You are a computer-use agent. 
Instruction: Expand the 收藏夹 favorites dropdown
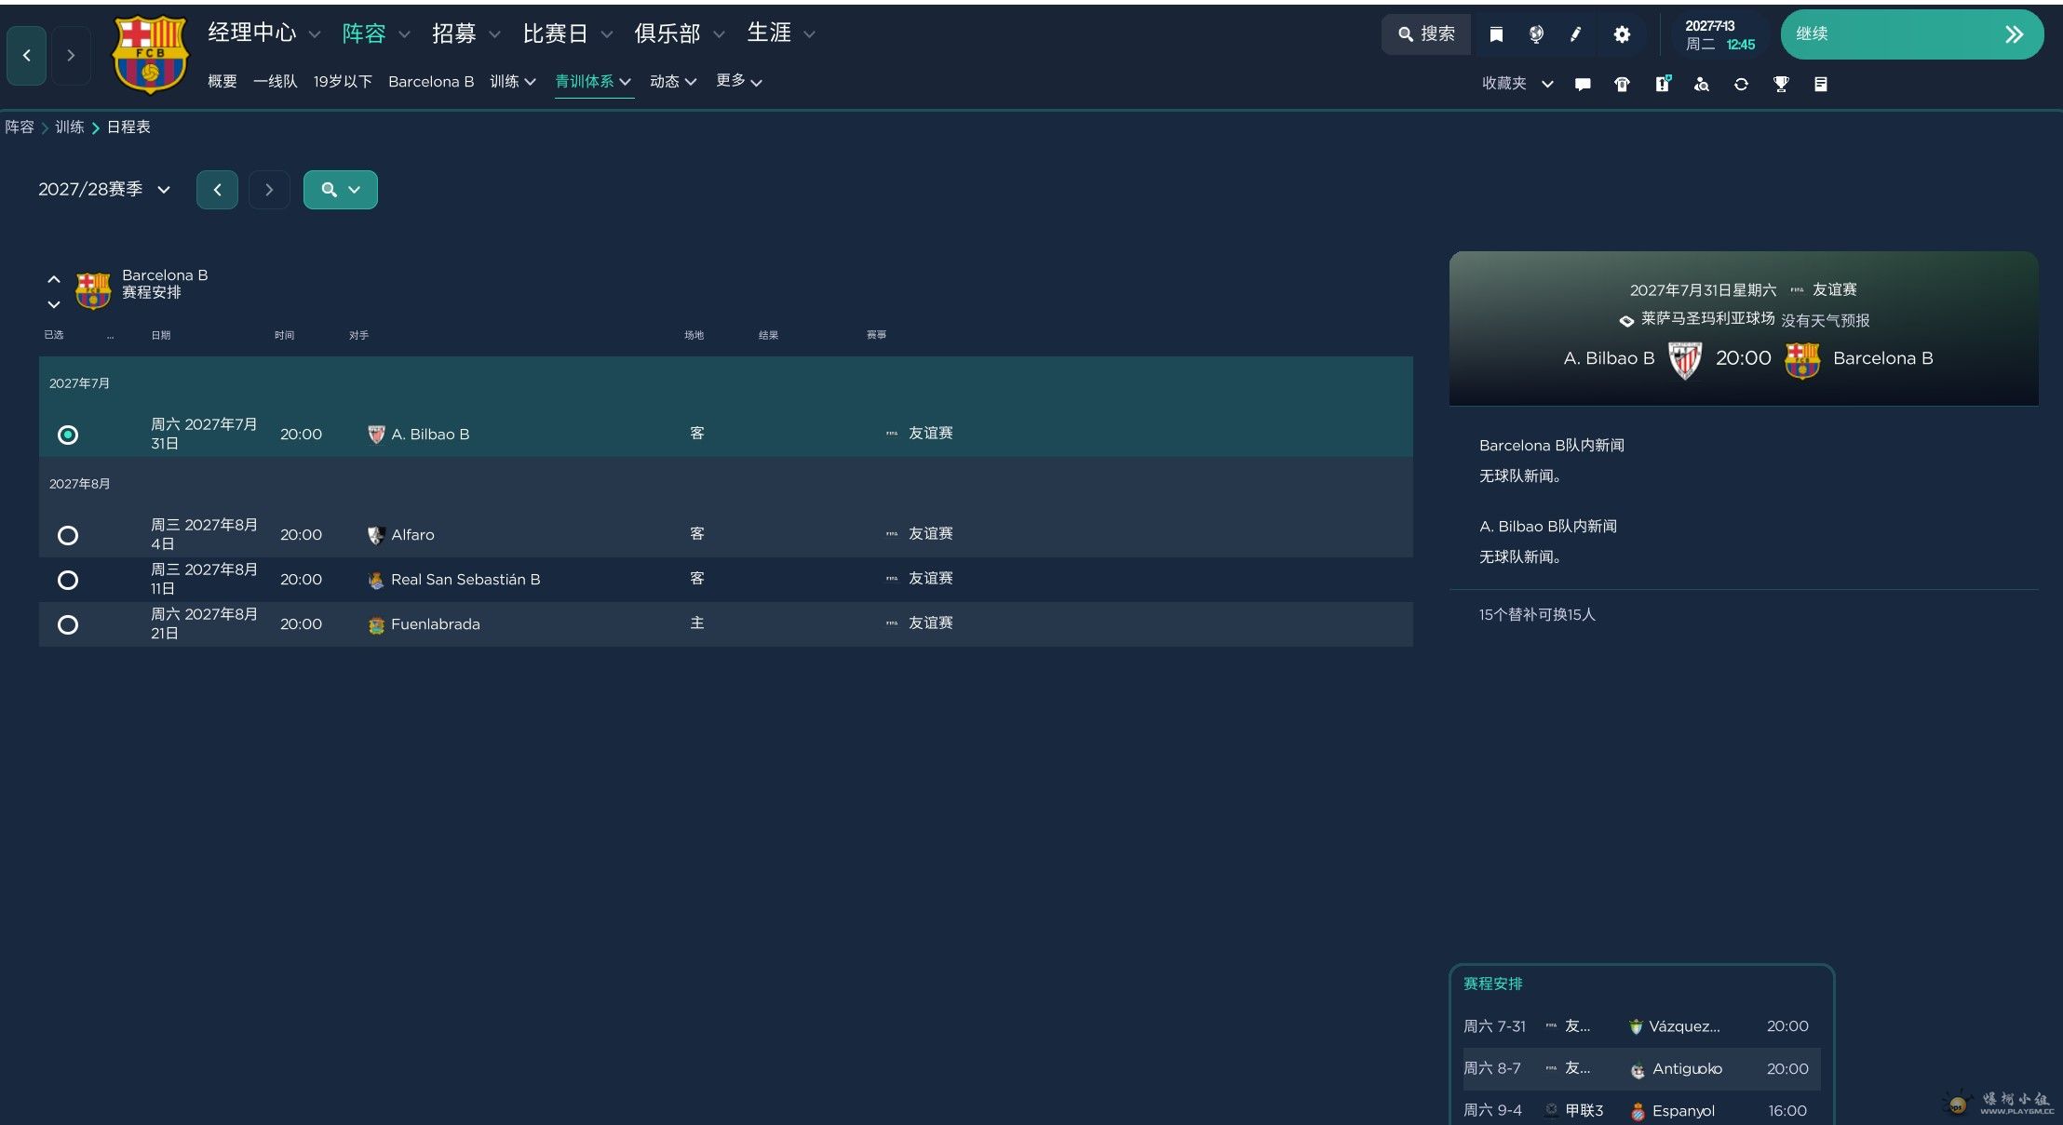(1517, 84)
